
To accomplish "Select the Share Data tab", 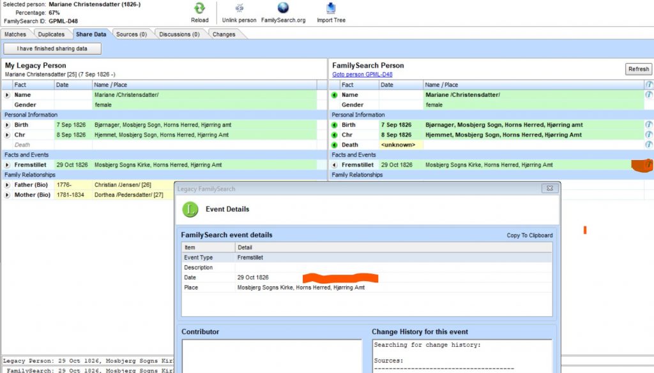I will (x=91, y=34).
